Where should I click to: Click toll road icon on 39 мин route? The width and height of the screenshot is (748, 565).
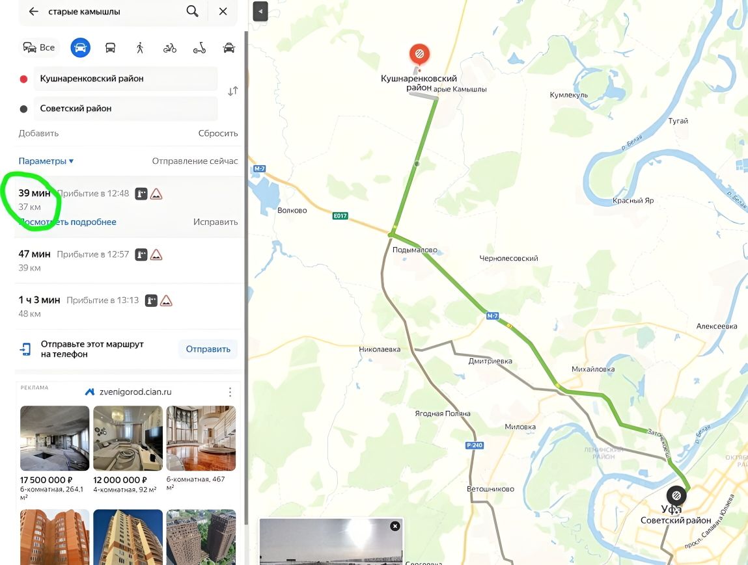[141, 194]
